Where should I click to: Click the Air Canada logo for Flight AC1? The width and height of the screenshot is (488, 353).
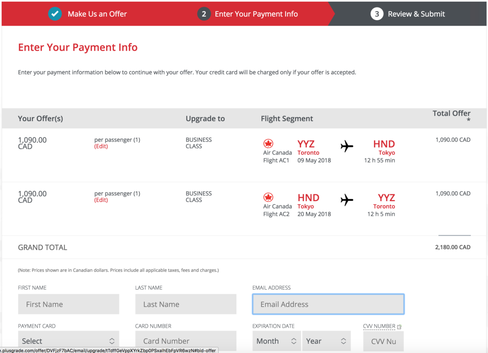268,144
